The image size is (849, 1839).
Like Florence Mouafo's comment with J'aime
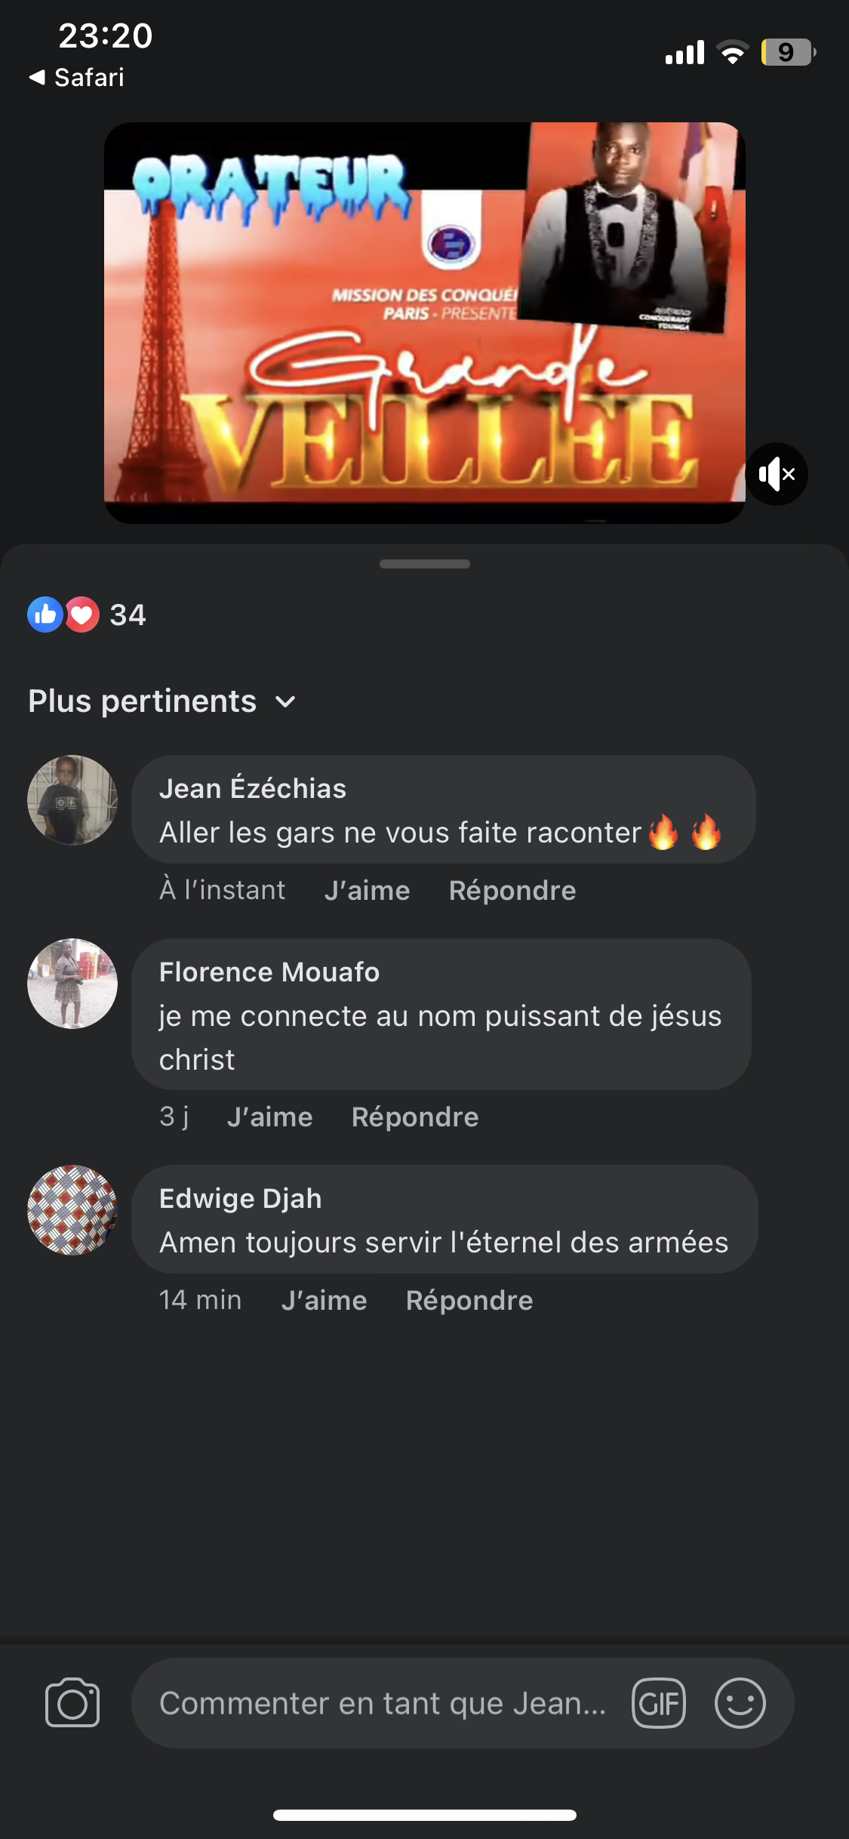[x=269, y=1117]
